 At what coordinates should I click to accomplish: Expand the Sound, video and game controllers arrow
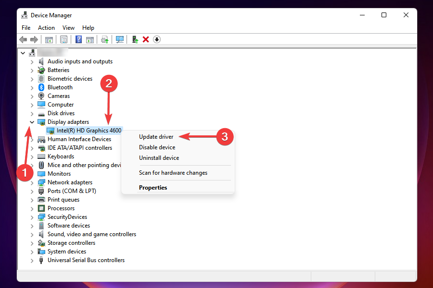coord(32,235)
